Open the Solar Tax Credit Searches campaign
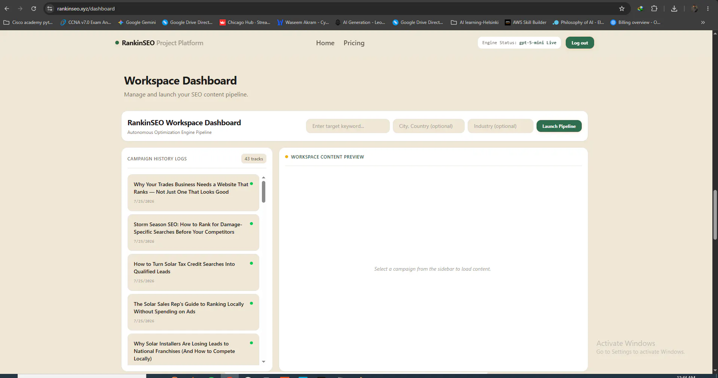The width and height of the screenshot is (718, 378). click(193, 272)
